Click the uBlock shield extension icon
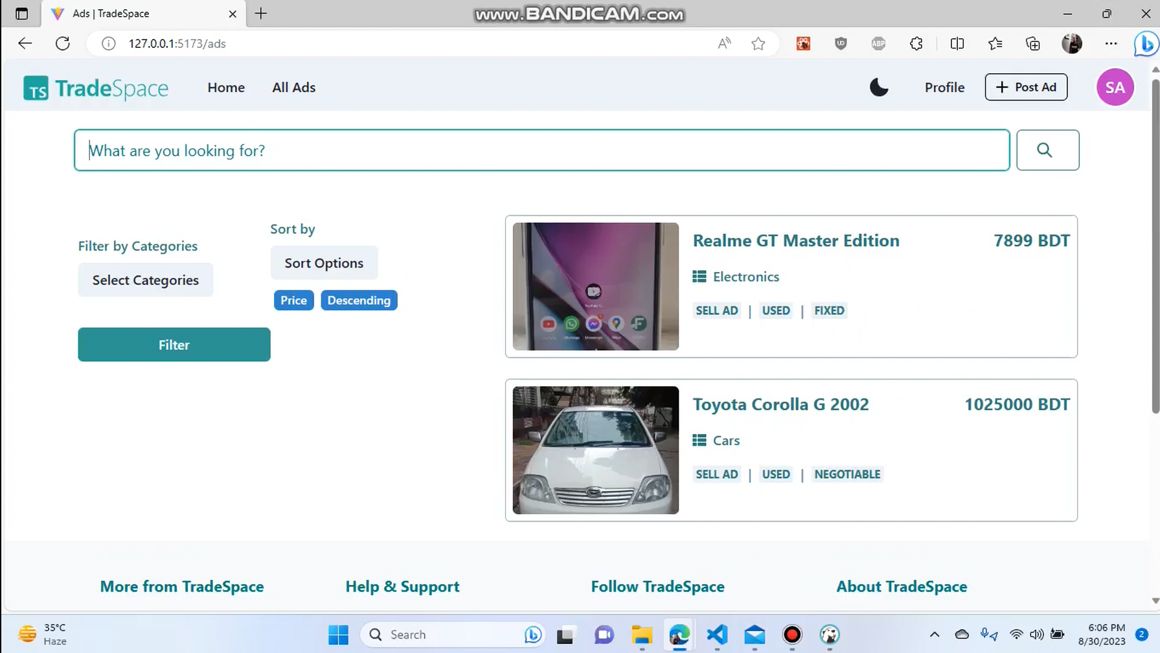This screenshot has width=1160, height=653. tap(841, 43)
